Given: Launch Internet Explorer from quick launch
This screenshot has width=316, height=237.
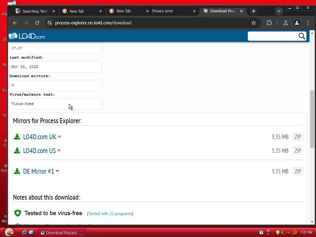Looking at the screenshot, I should click(x=24, y=232).
